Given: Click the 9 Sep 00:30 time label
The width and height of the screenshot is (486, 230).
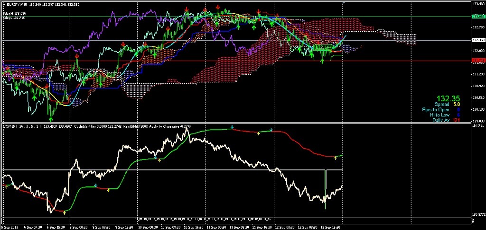Looking at the screenshot, I should 79,227.
